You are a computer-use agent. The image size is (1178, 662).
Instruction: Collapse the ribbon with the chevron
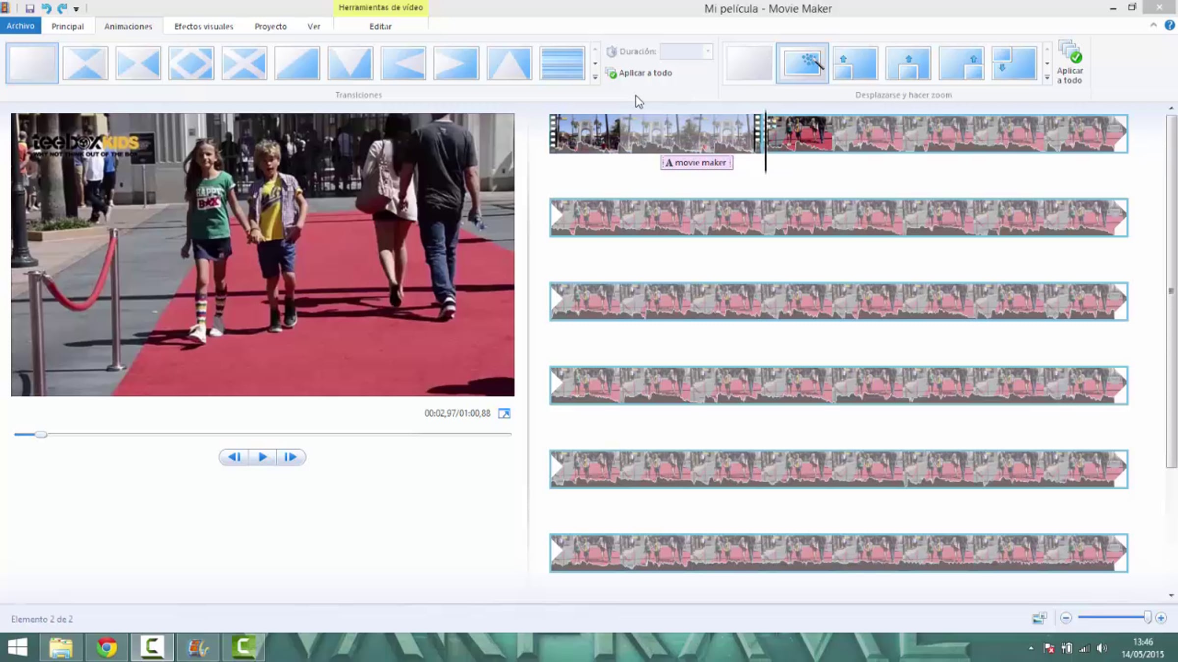click(x=1153, y=25)
